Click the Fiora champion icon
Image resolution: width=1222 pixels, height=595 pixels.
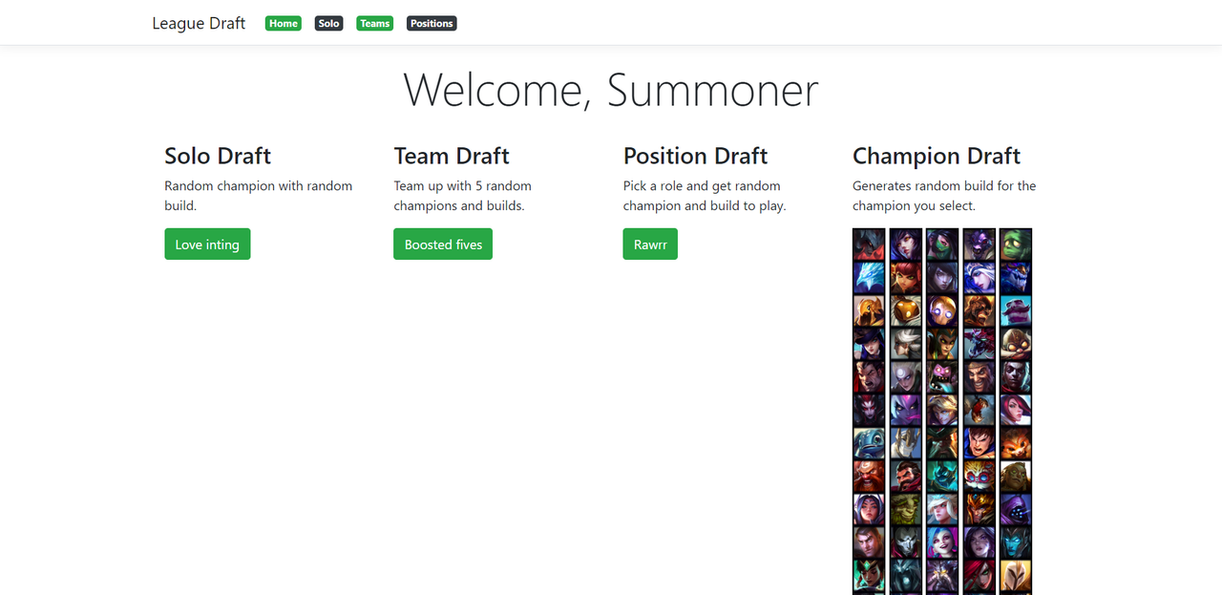[x=1016, y=410]
